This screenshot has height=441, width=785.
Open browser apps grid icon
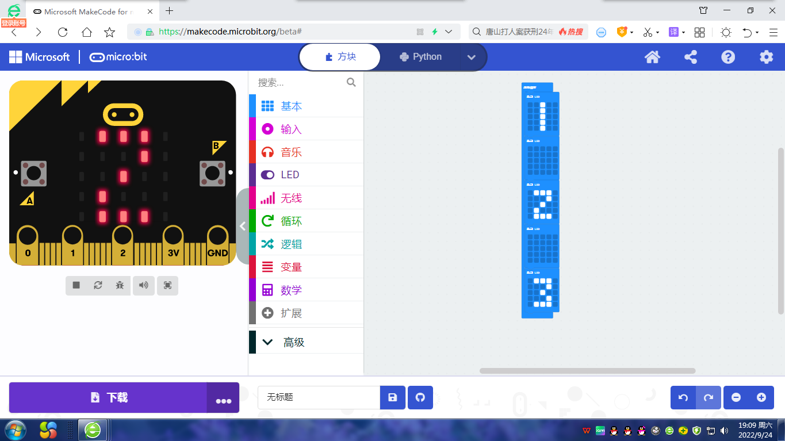699,32
